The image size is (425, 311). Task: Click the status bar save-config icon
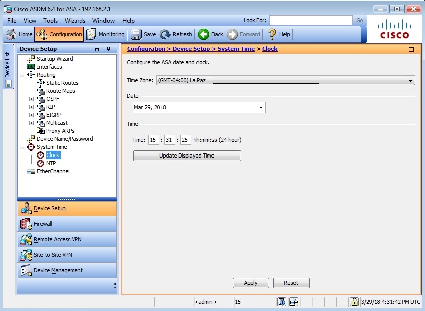pyautogui.click(x=294, y=302)
